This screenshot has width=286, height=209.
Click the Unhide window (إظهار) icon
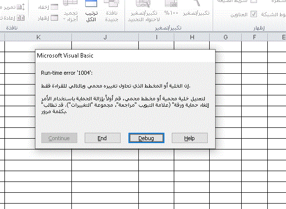coord(54,18)
